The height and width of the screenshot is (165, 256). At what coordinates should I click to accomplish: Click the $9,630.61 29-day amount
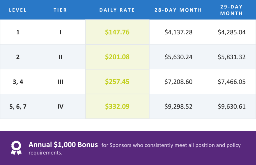pyautogui.click(x=231, y=107)
